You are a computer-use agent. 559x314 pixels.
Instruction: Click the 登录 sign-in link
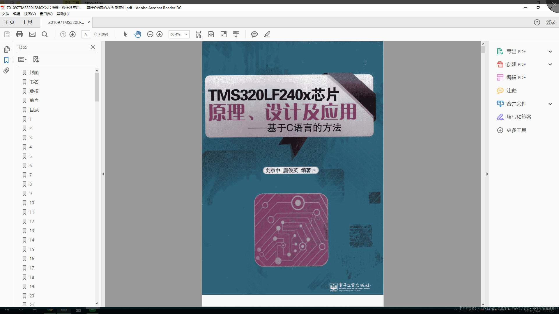pyautogui.click(x=551, y=22)
